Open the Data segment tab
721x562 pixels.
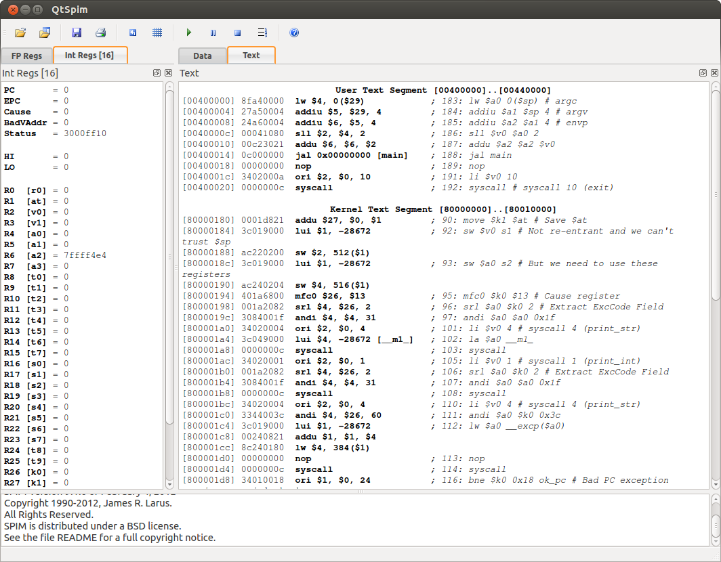202,56
